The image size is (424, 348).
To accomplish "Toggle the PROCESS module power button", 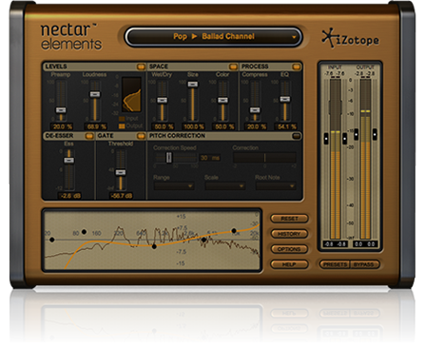I will click(x=297, y=67).
